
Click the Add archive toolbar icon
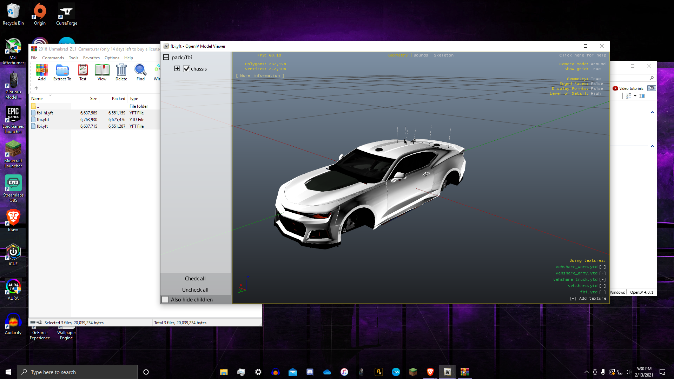pos(42,71)
